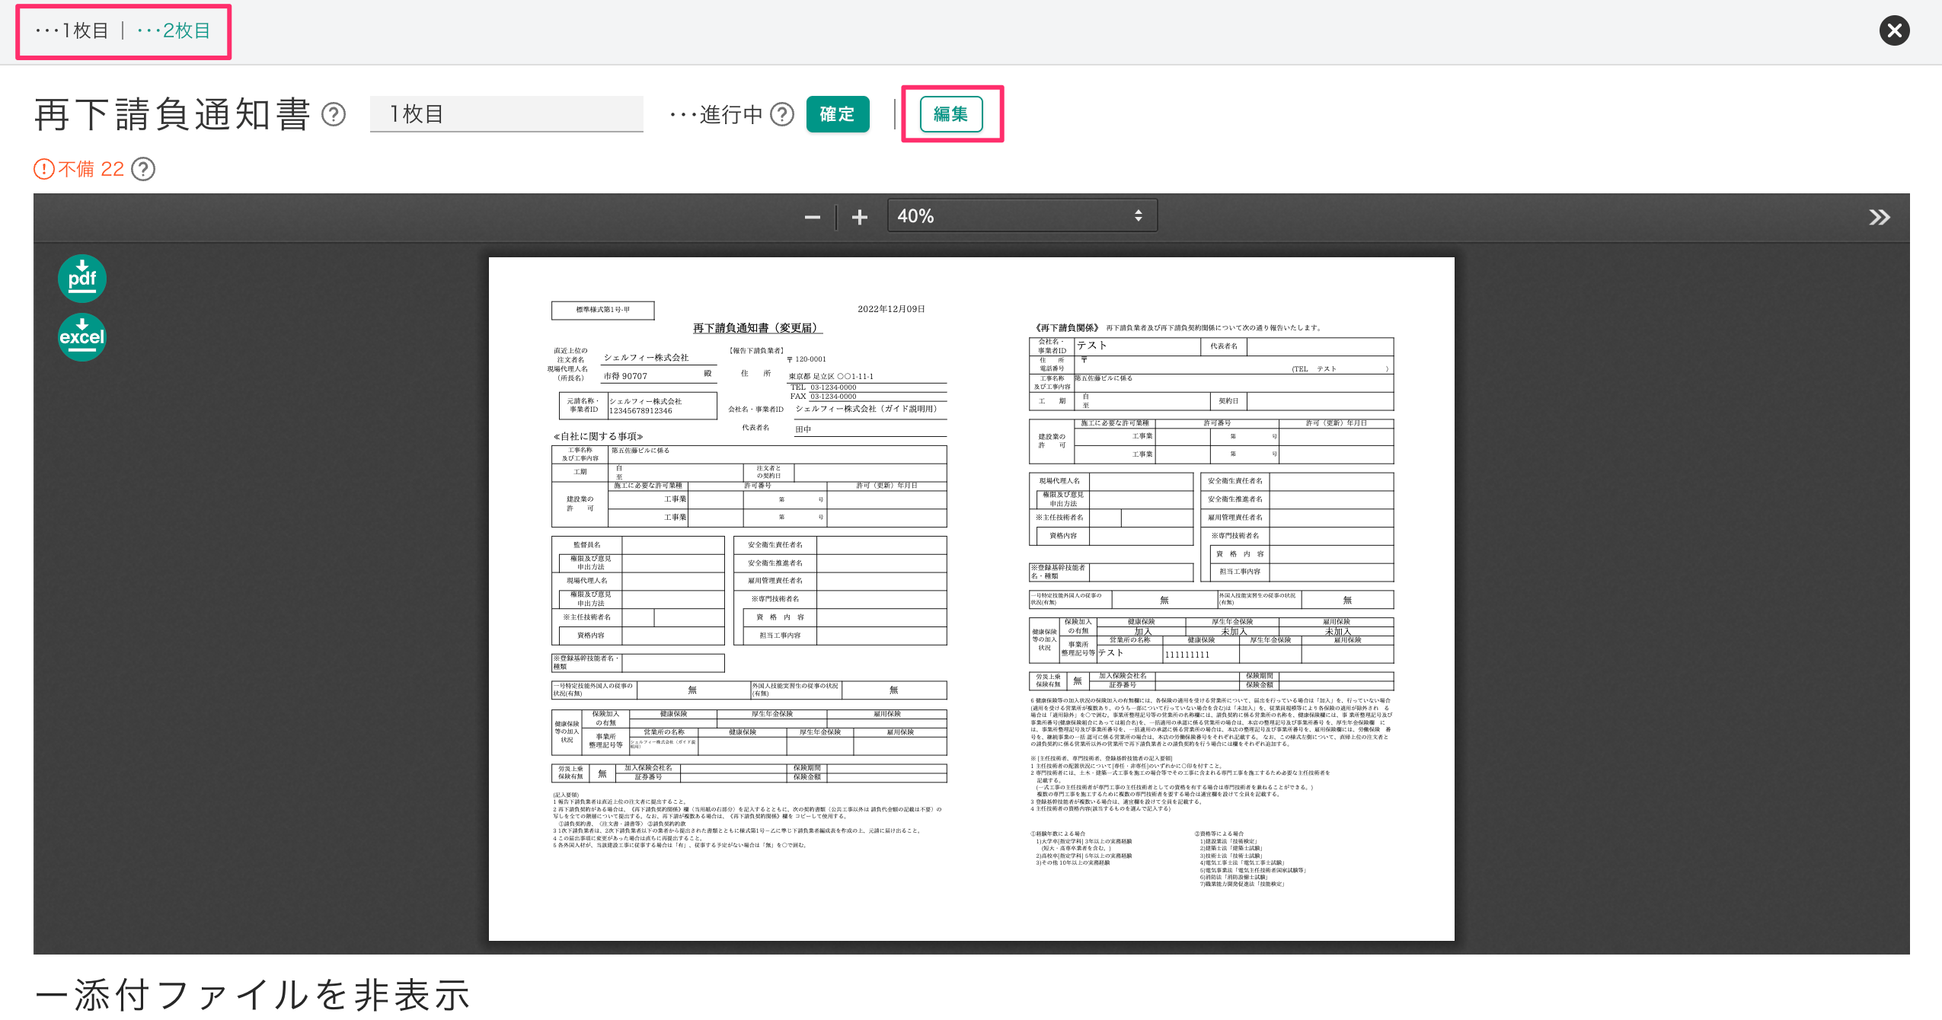
Task: Open help next to 再下請負通知書 title
Action: 334,114
